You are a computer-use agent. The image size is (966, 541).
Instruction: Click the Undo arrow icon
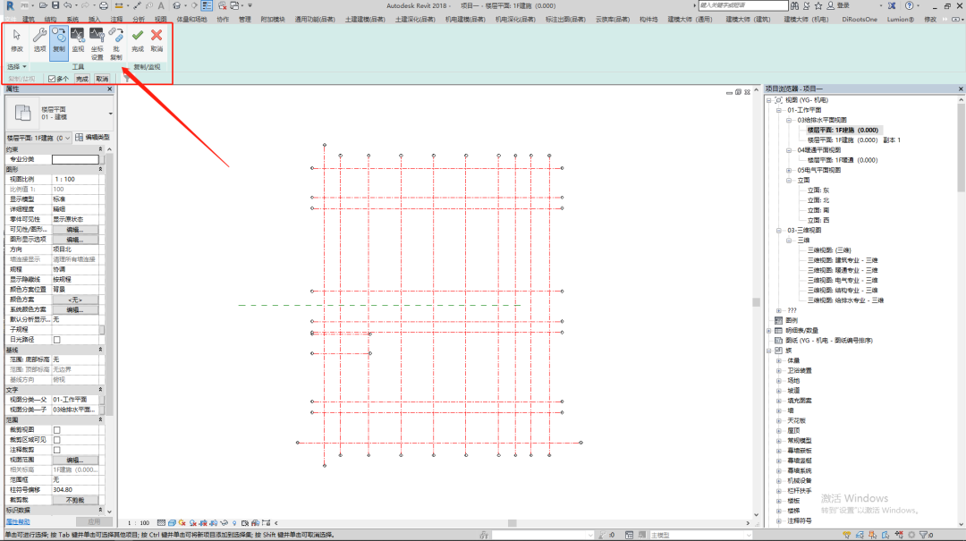pyautogui.click(x=67, y=5)
